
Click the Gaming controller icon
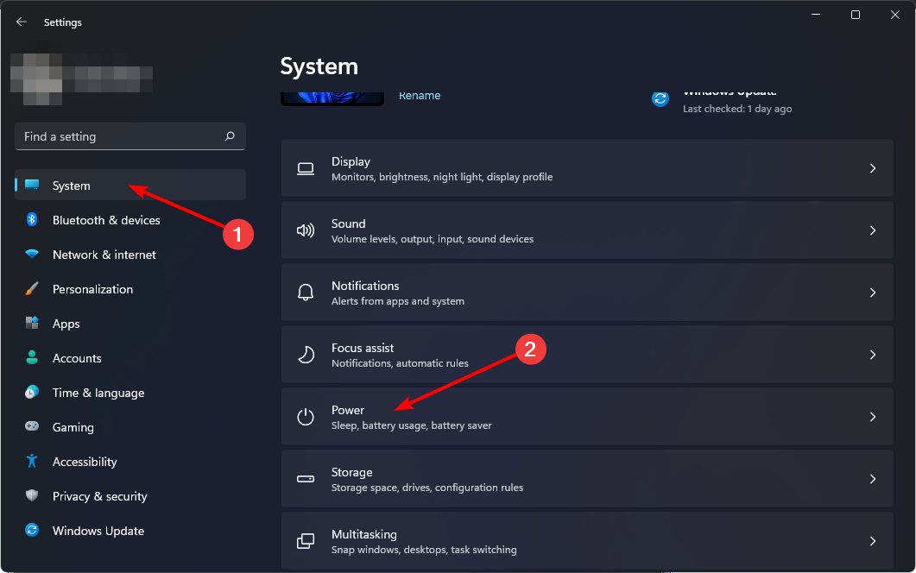coord(32,426)
